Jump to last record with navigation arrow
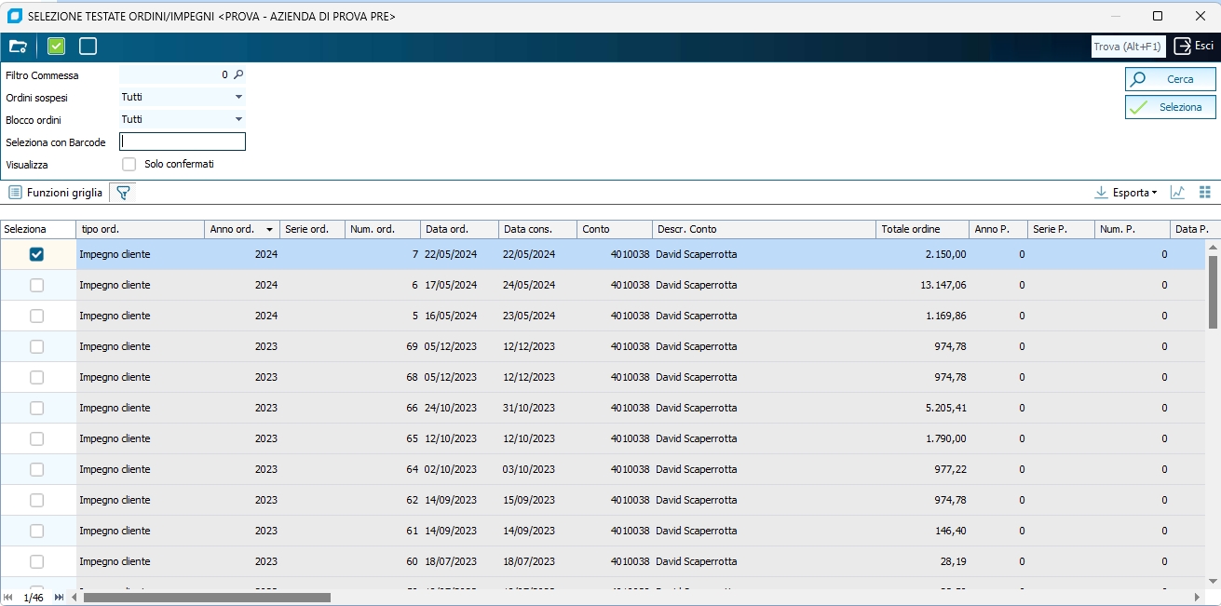 point(59,597)
